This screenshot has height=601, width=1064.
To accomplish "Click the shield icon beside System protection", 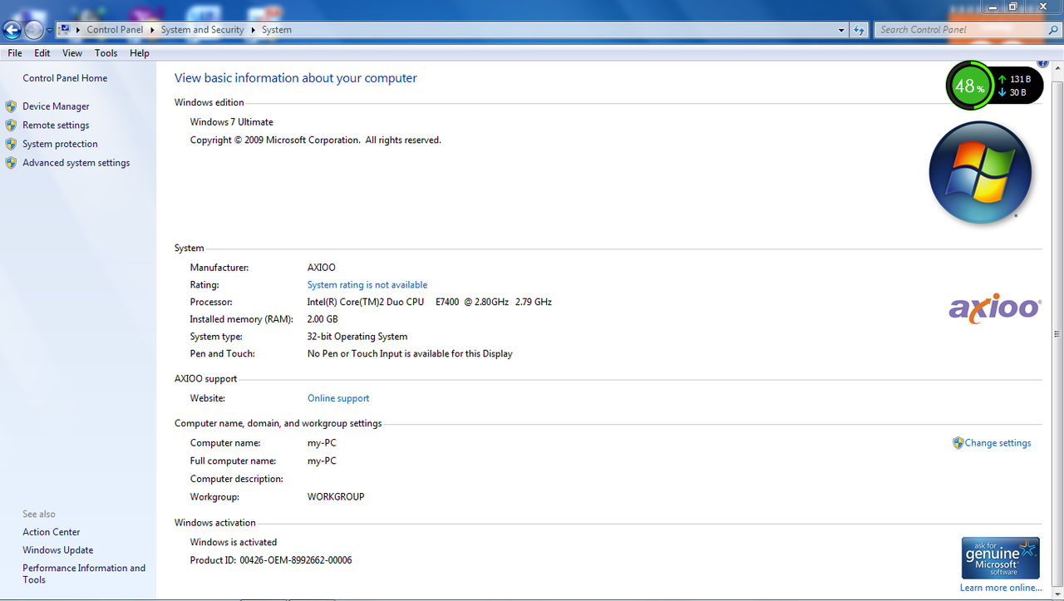I will tap(11, 144).
